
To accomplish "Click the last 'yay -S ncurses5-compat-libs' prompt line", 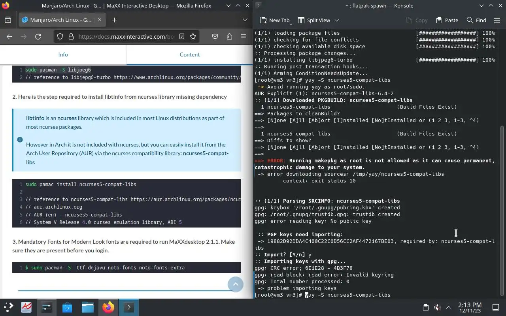I will (x=323, y=295).
